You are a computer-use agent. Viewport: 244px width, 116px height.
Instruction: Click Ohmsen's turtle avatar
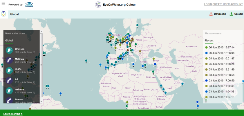click(x=9, y=50)
